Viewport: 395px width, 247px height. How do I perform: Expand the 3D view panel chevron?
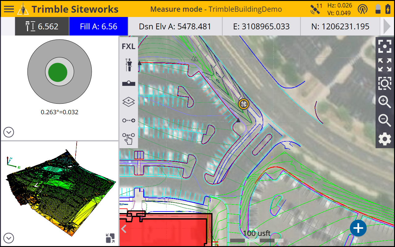[x=9, y=238]
